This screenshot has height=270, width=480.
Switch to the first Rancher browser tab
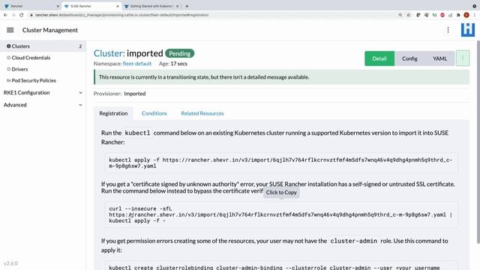pyautogui.click(x=31, y=6)
